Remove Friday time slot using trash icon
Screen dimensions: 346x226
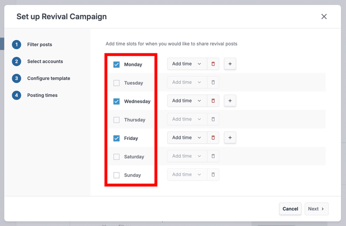coord(213,138)
